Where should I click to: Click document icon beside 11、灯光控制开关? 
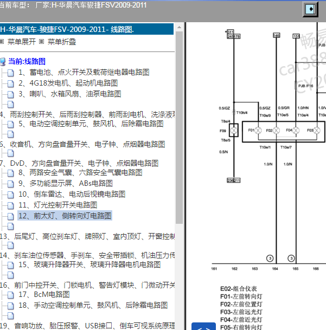11,205
